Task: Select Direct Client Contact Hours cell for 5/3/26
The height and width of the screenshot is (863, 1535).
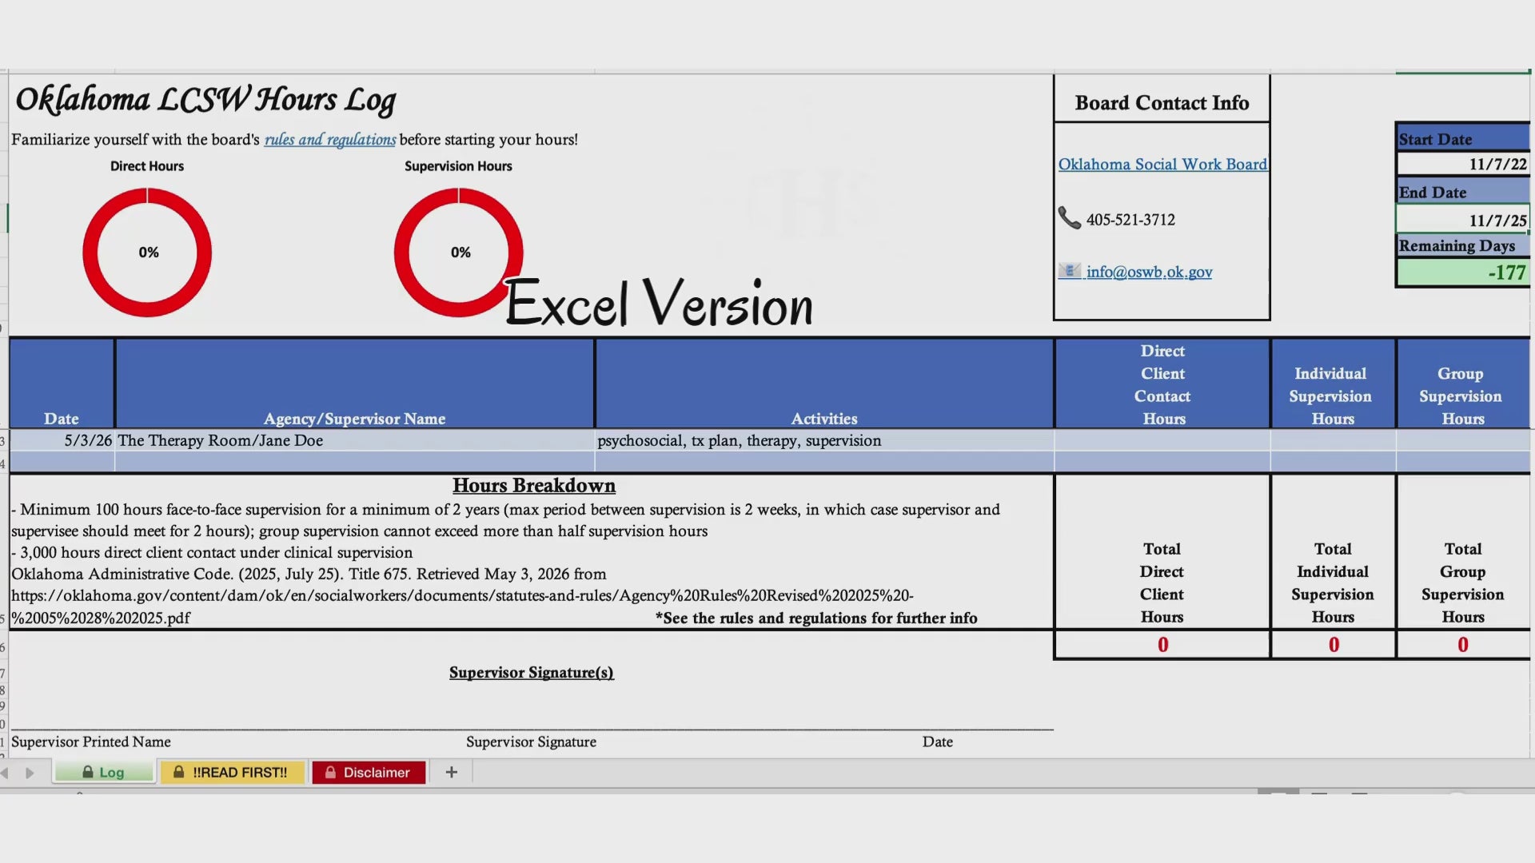Action: (x=1162, y=440)
